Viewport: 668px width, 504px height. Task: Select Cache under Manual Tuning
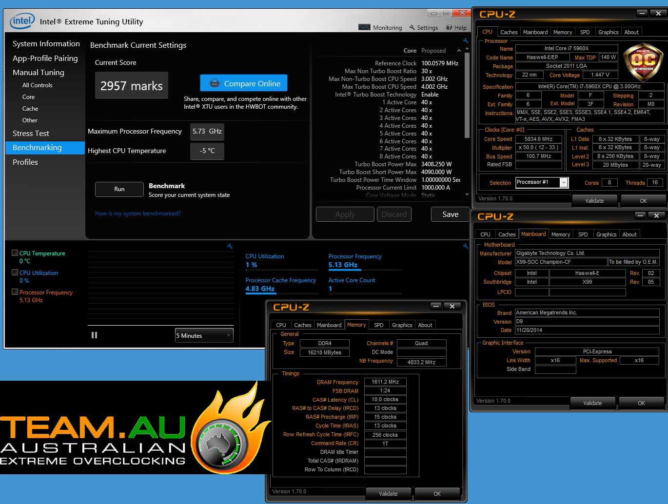click(30, 109)
